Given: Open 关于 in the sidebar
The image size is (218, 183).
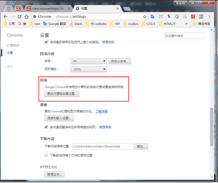Looking at the screenshot, I should coord(10,67).
